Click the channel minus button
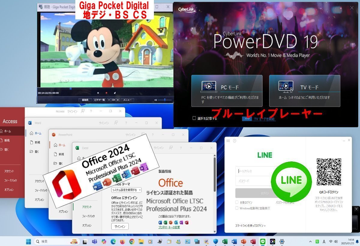 [109, 100]
